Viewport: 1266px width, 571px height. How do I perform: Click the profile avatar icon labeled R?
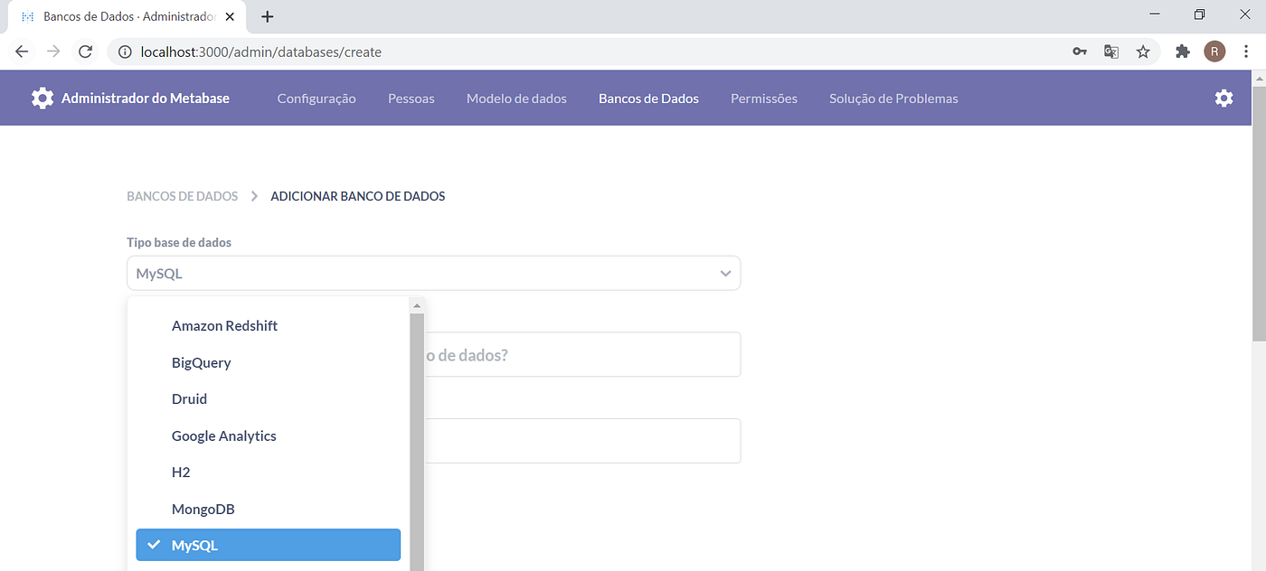pos(1214,51)
